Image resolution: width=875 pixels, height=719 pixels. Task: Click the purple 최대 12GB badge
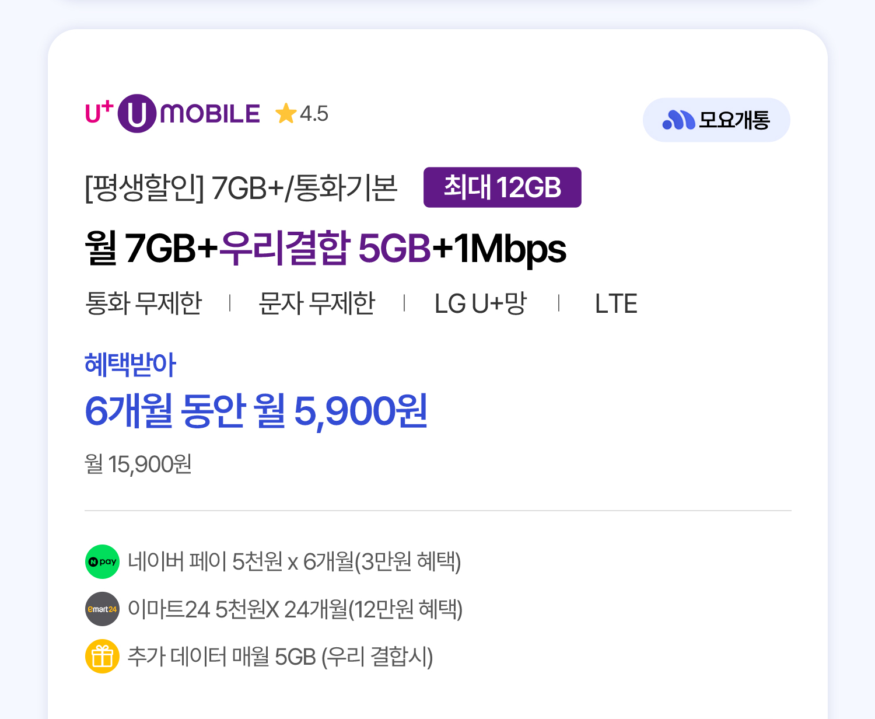pyautogui.click(x=502, y=187)
